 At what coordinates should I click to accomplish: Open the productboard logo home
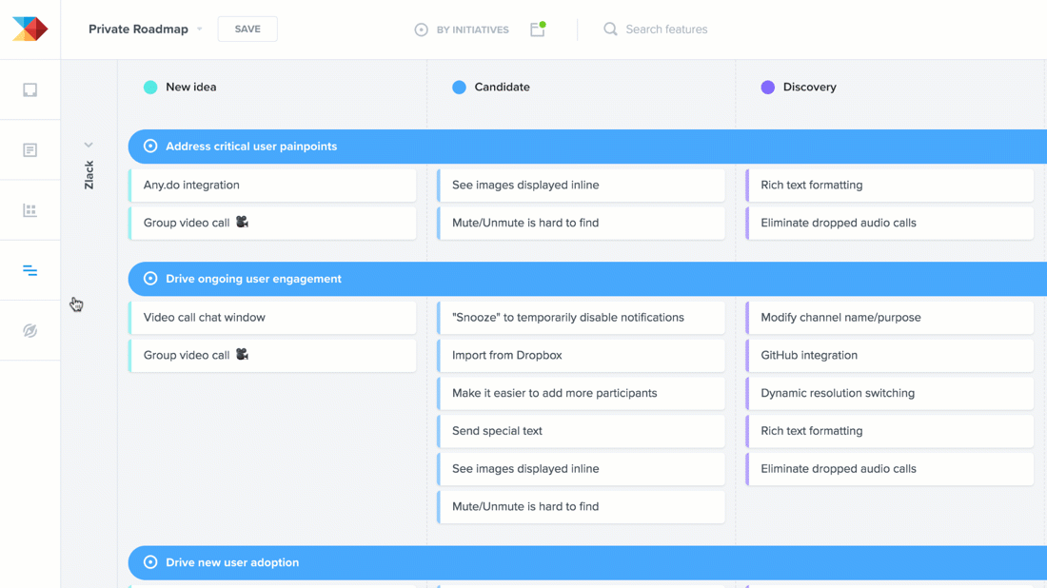30,29
